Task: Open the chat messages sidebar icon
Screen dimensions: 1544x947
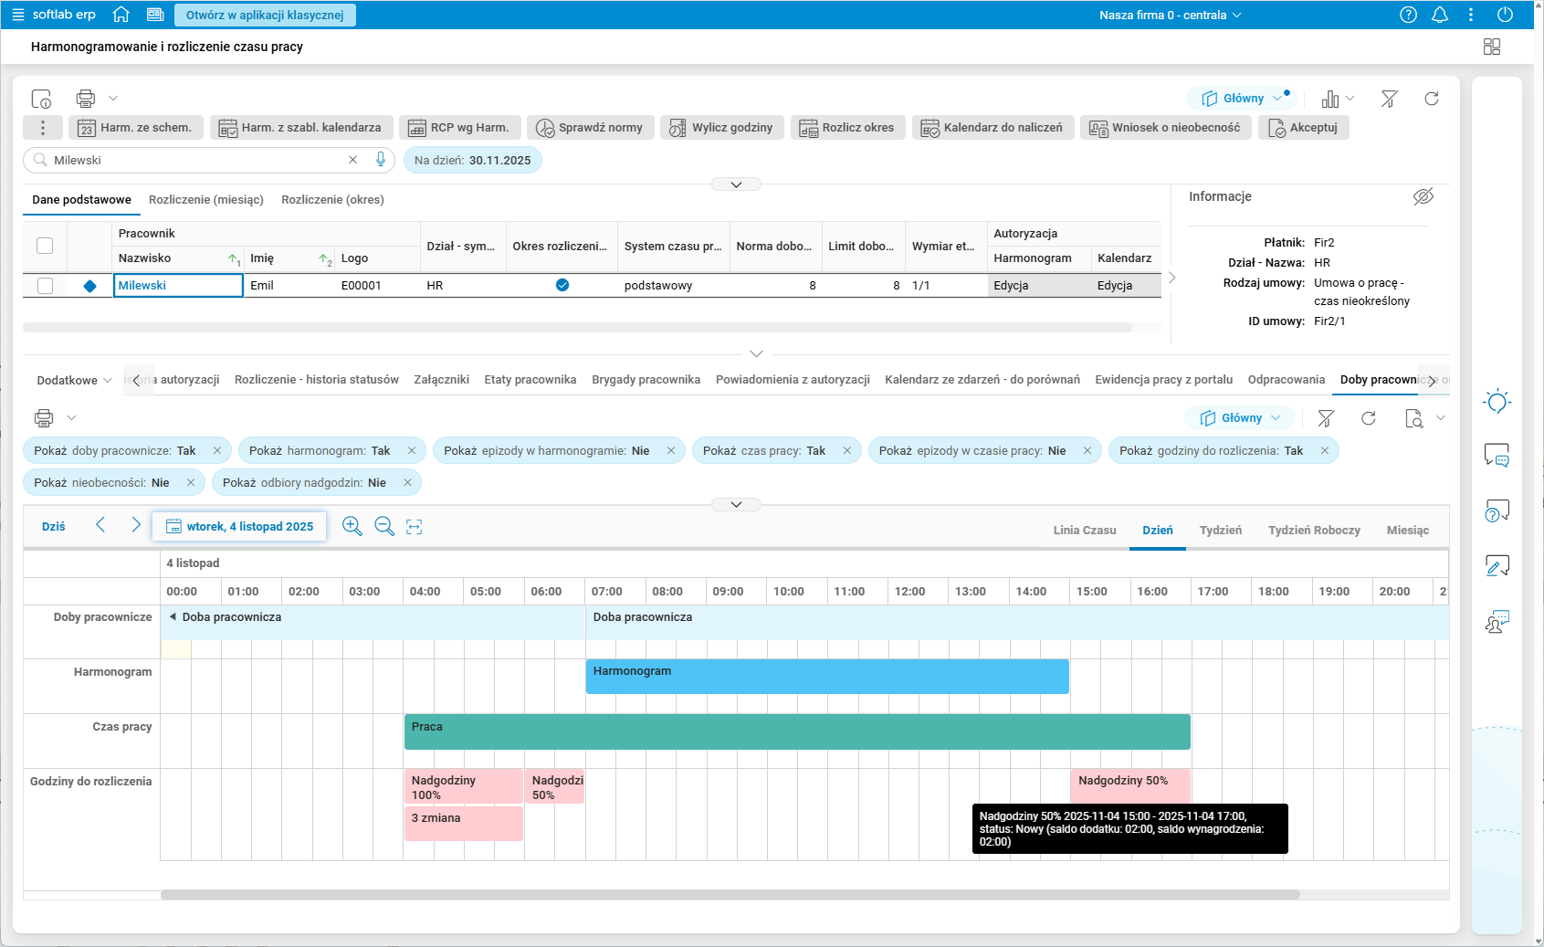Action: (1497, 455)
